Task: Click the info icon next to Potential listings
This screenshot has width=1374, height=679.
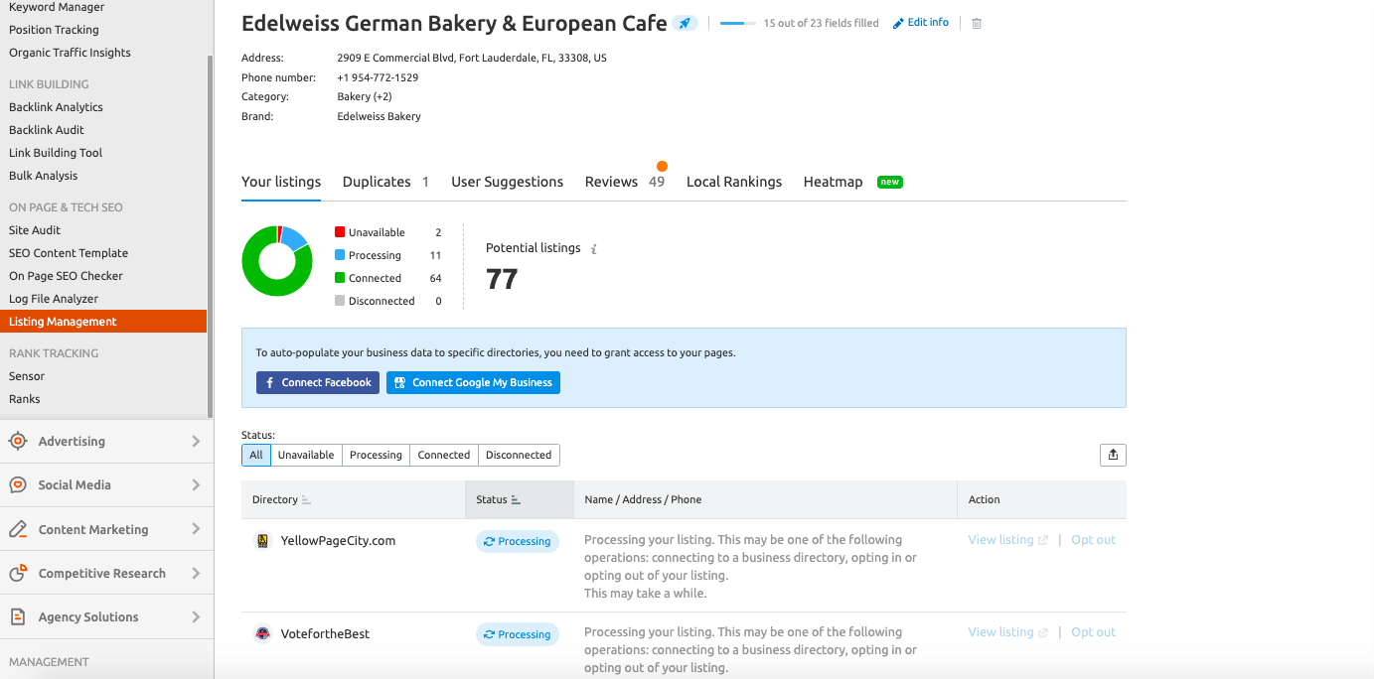Action: pyautogui.click(x=594, y=249)
